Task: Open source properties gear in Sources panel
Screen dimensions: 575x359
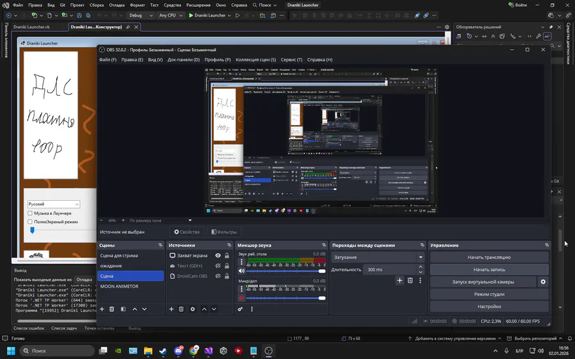Action: [193, 309]
